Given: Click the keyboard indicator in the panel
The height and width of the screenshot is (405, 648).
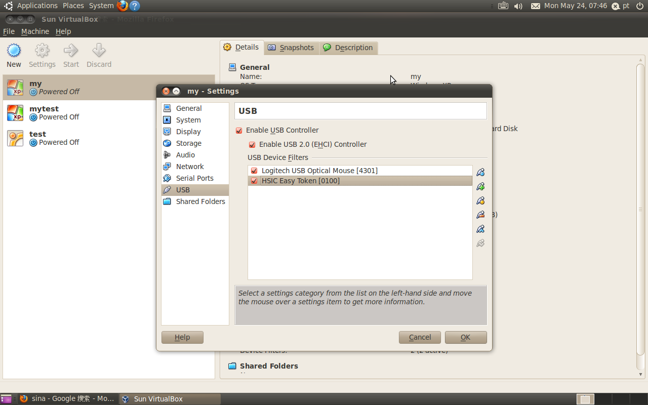Looking at the screenshot, I should tap(503, 6).
